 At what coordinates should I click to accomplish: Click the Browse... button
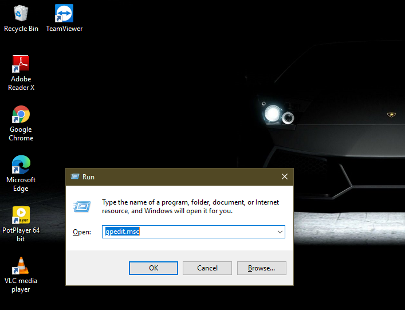[261, 268]
